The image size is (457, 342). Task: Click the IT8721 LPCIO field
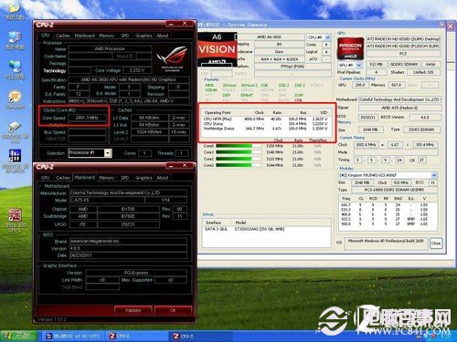(128, 224)
